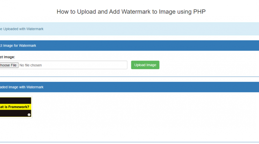This screenshot has width=259, height=144.
Task: Select the 'Image for Watermark' panel heading
Action: tap(18, 46)
